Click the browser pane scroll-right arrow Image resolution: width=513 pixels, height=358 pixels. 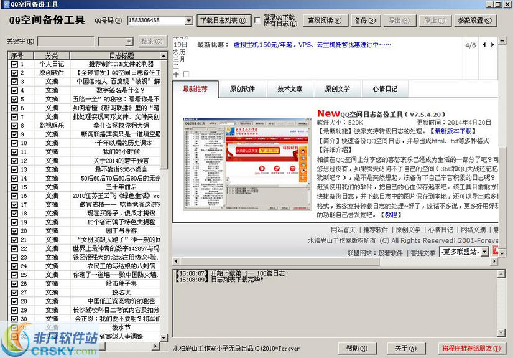(494, 261)
